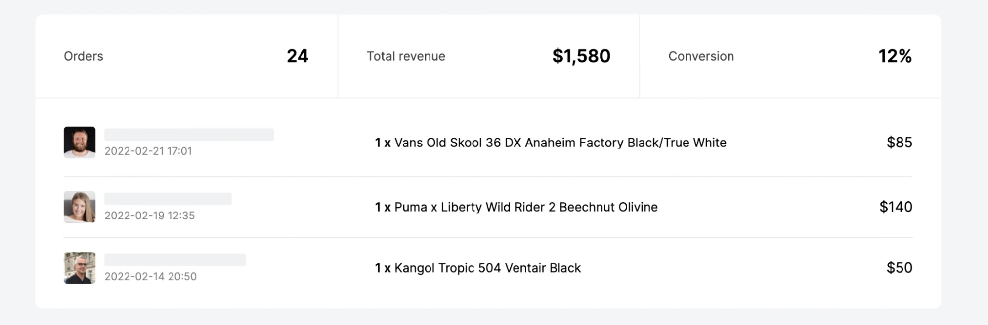This screenshot has height=325, width=988.
Task: Click the woman's avatar on the Puma order
Action: click(80, 207)
